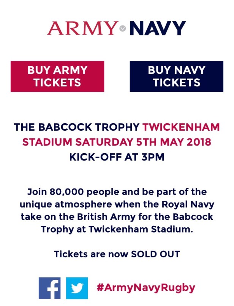Image resolution: width=234 pixels, height=306 pixels.
Task: Click 'Trophy at Twickenham Stadium.' paragraph line
Action: pos(117,230)
